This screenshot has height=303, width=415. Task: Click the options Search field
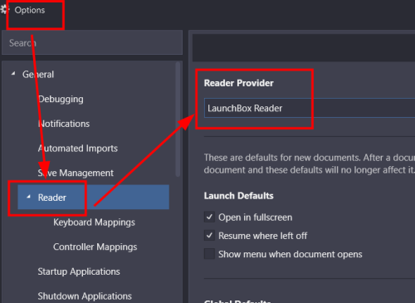92,42
